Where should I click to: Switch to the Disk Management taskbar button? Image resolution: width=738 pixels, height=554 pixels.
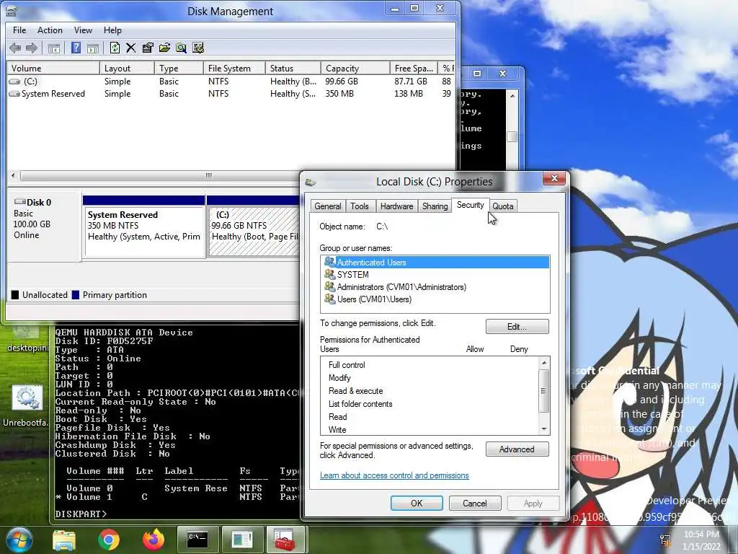[242, 540]
